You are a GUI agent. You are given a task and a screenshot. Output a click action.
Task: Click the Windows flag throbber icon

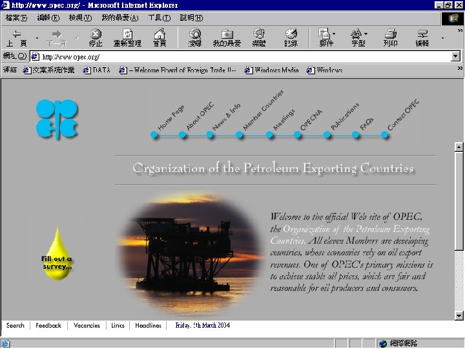click(453, 19)
